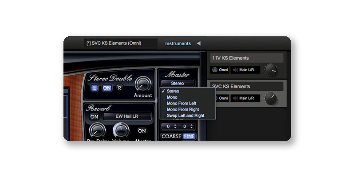355x177 pixels.
Task: Select the Stereo Double L button
Action: [95, 88]
